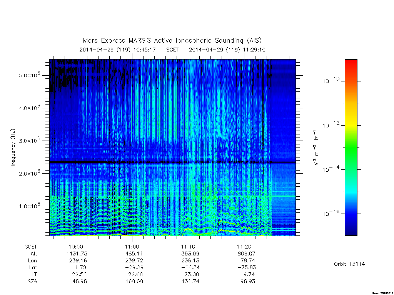Click the frequency (Hz) axis title

coord(13,147)
